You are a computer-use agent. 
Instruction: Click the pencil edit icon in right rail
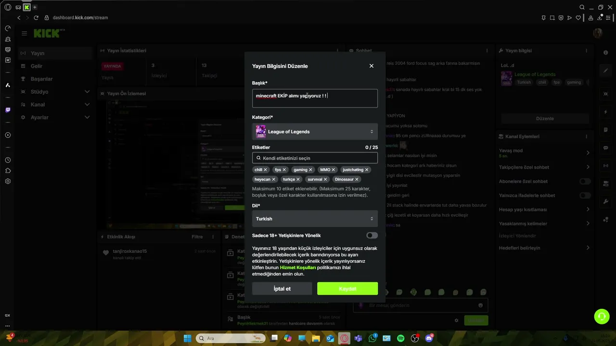606,70
